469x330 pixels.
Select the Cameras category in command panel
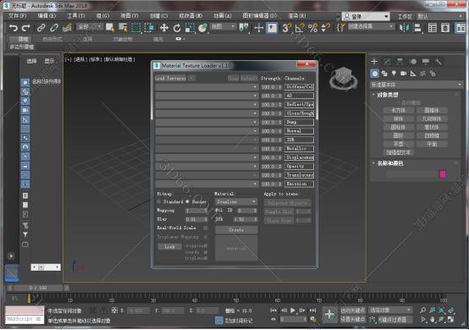404,74
